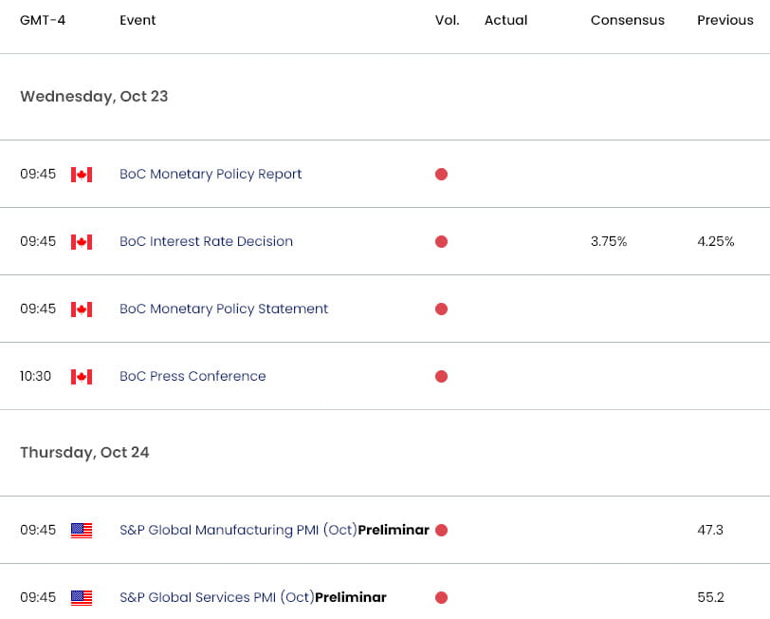The image size is (770, 619).
Task: Open the BoC Interest Rate Decision event
Action: click(205, 241)
